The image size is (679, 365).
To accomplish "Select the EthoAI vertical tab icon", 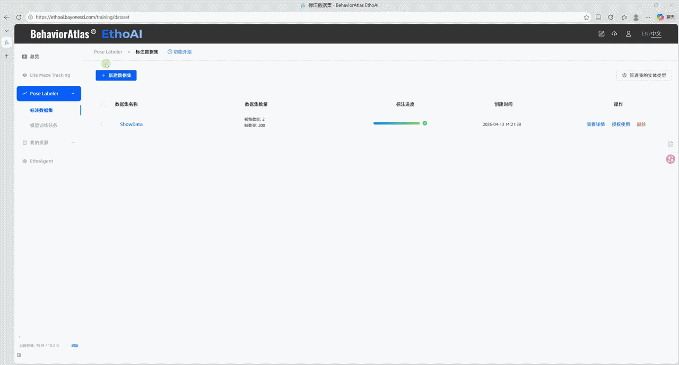I will click(x=6, y=42).
